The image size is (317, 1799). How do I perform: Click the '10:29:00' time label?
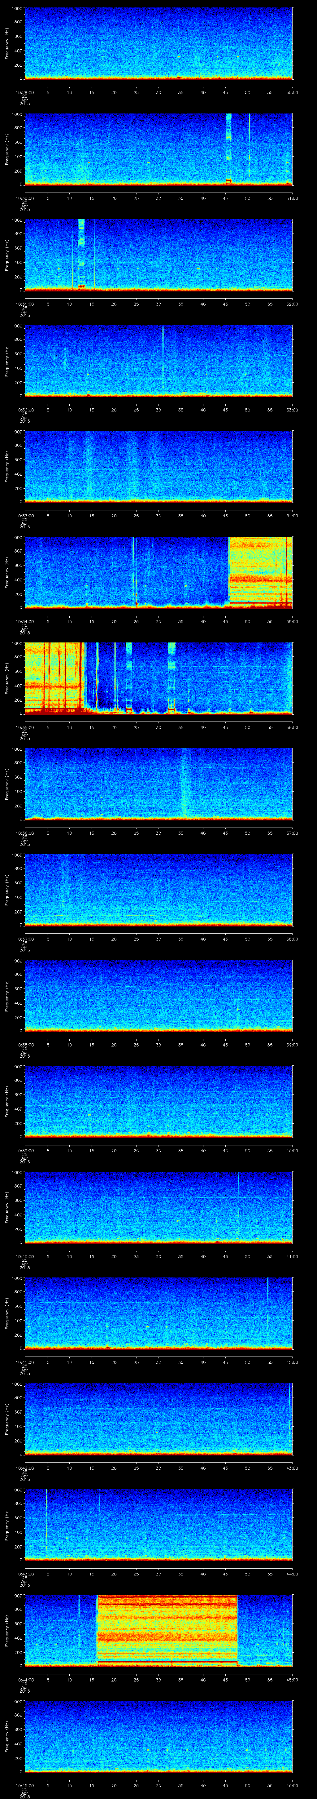click(24, 92)
